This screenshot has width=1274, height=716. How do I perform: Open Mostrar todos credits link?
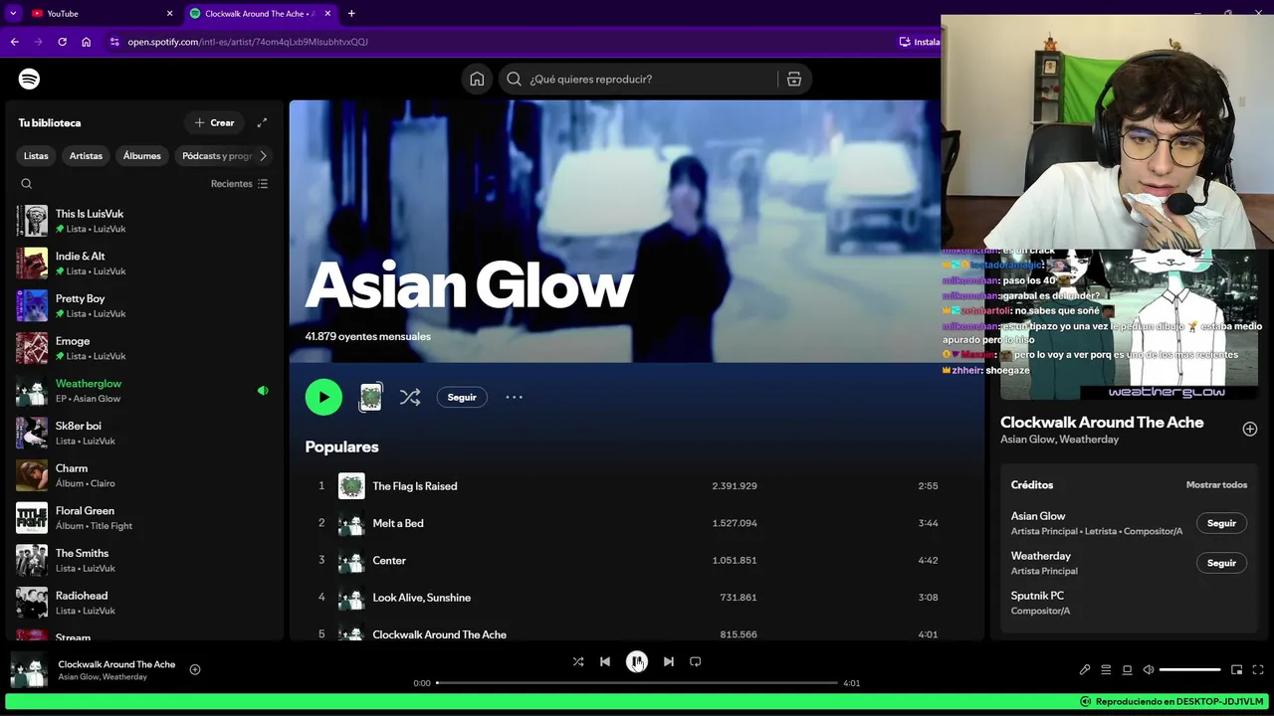(x=1216, y=485)
